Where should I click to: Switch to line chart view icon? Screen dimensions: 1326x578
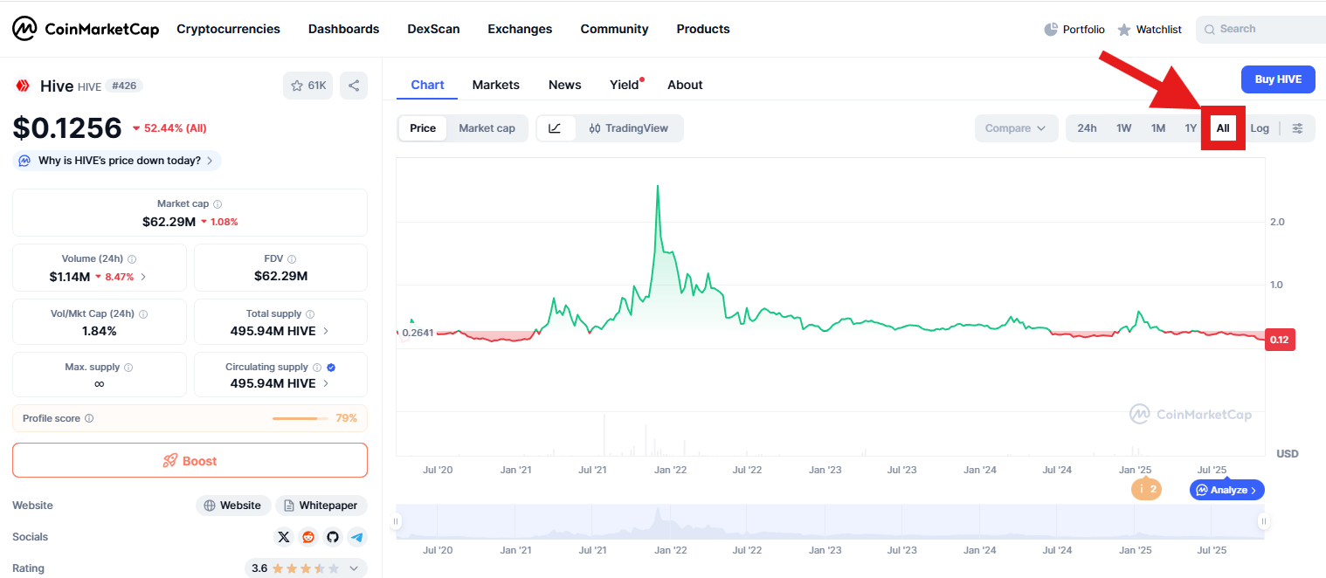click(556, 128)
